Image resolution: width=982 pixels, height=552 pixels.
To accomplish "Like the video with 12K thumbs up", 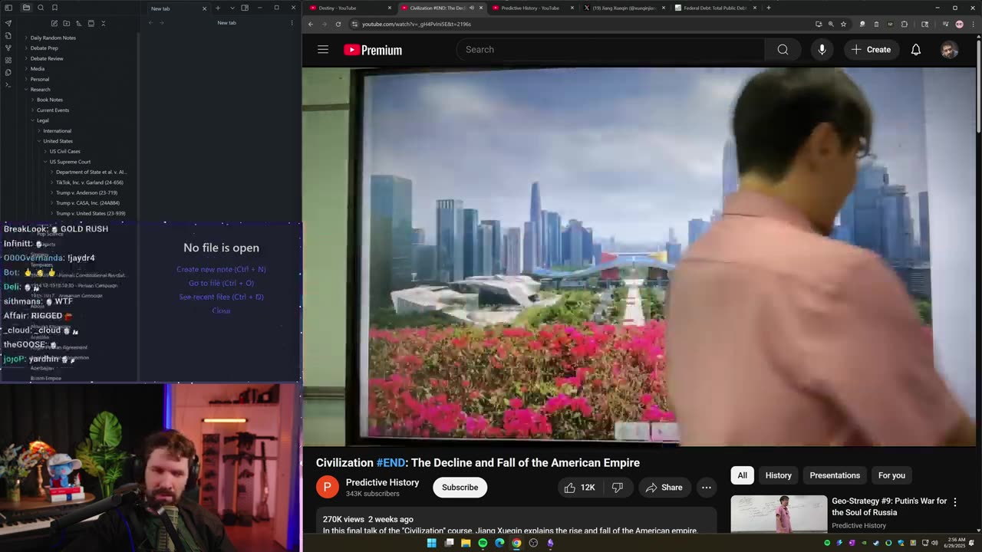I will click(580, 488).
